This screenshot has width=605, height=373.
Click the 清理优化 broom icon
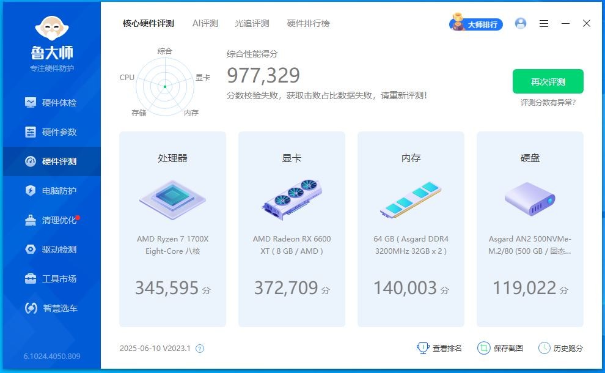point(31,220)
